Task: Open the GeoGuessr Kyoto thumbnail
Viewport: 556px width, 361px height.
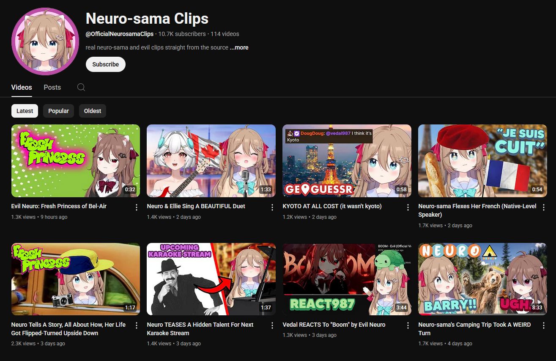Action: [347, 161]
